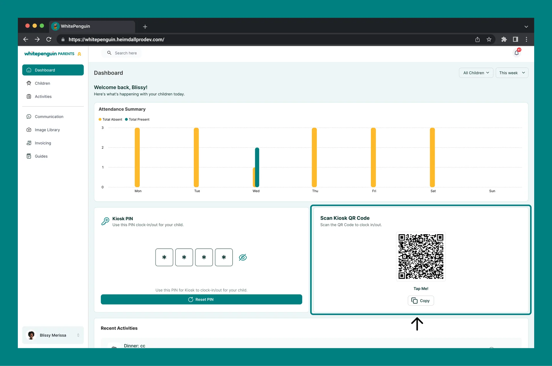Click Blissy Merissa's avatar picture

coord(31,335)
